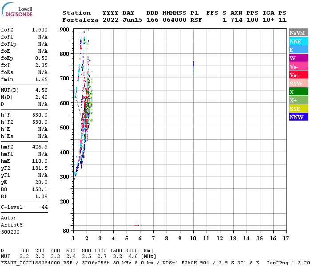Click the 500 km axis label
The width and height of the screenshot is (311, 266).
64,128
